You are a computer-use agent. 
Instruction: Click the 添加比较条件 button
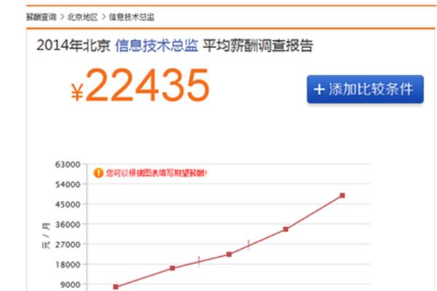(365, 89)
